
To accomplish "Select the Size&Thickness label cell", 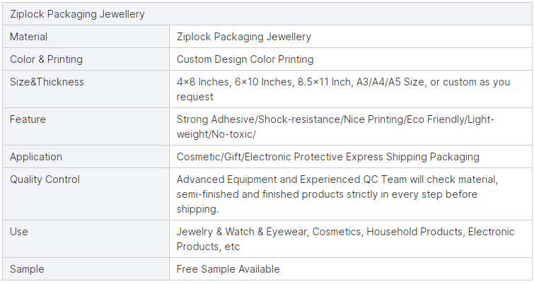I will click(x=86, y=89).
